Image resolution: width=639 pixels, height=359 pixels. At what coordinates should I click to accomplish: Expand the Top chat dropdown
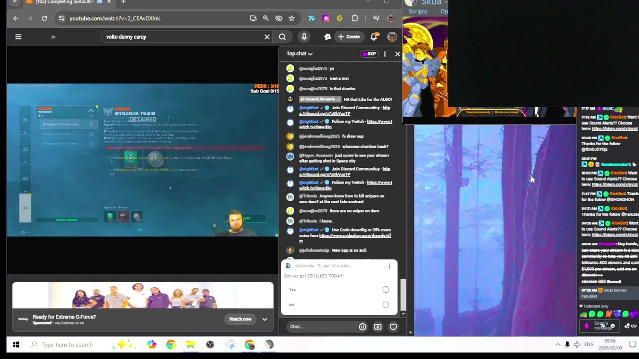(x=300, y=54)
